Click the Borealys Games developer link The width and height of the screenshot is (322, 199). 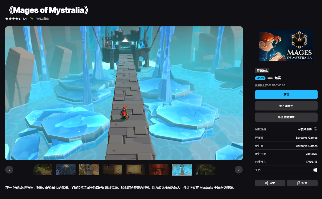point(306,137)
